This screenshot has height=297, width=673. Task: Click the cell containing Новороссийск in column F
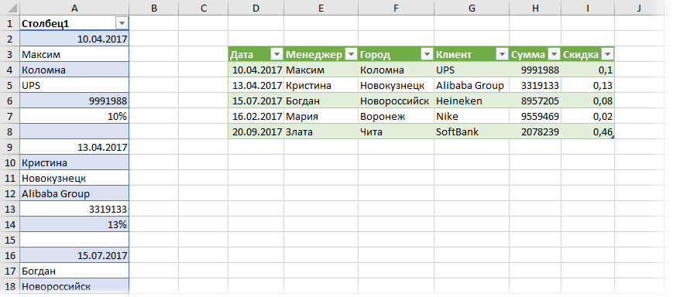[x=396, y=101]
